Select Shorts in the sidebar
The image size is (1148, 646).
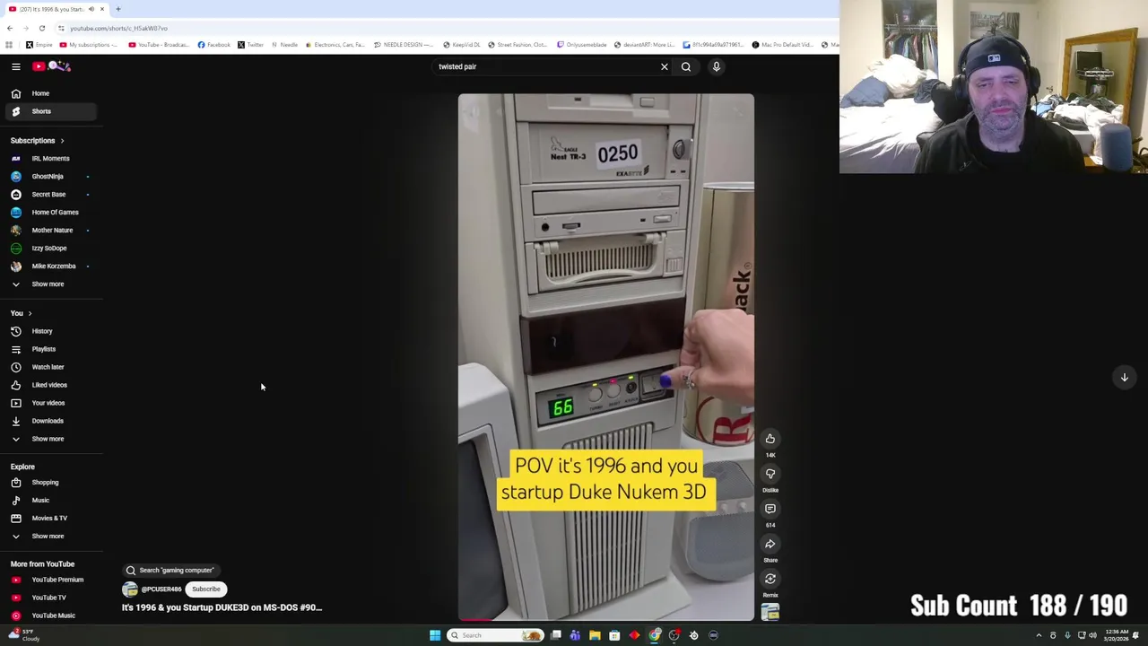coord(51,111)
